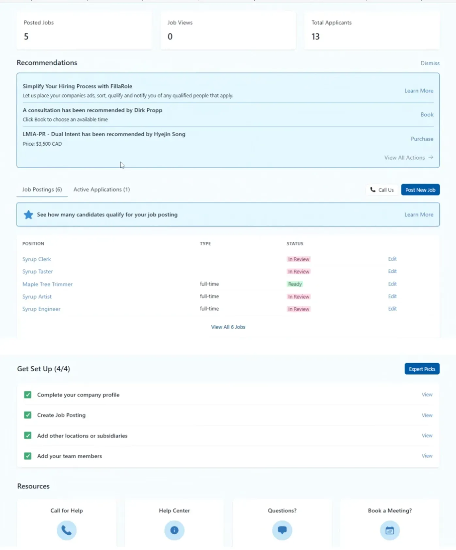
Task: Expand the list via View All 6 Jobs
Action: point(228,327)
